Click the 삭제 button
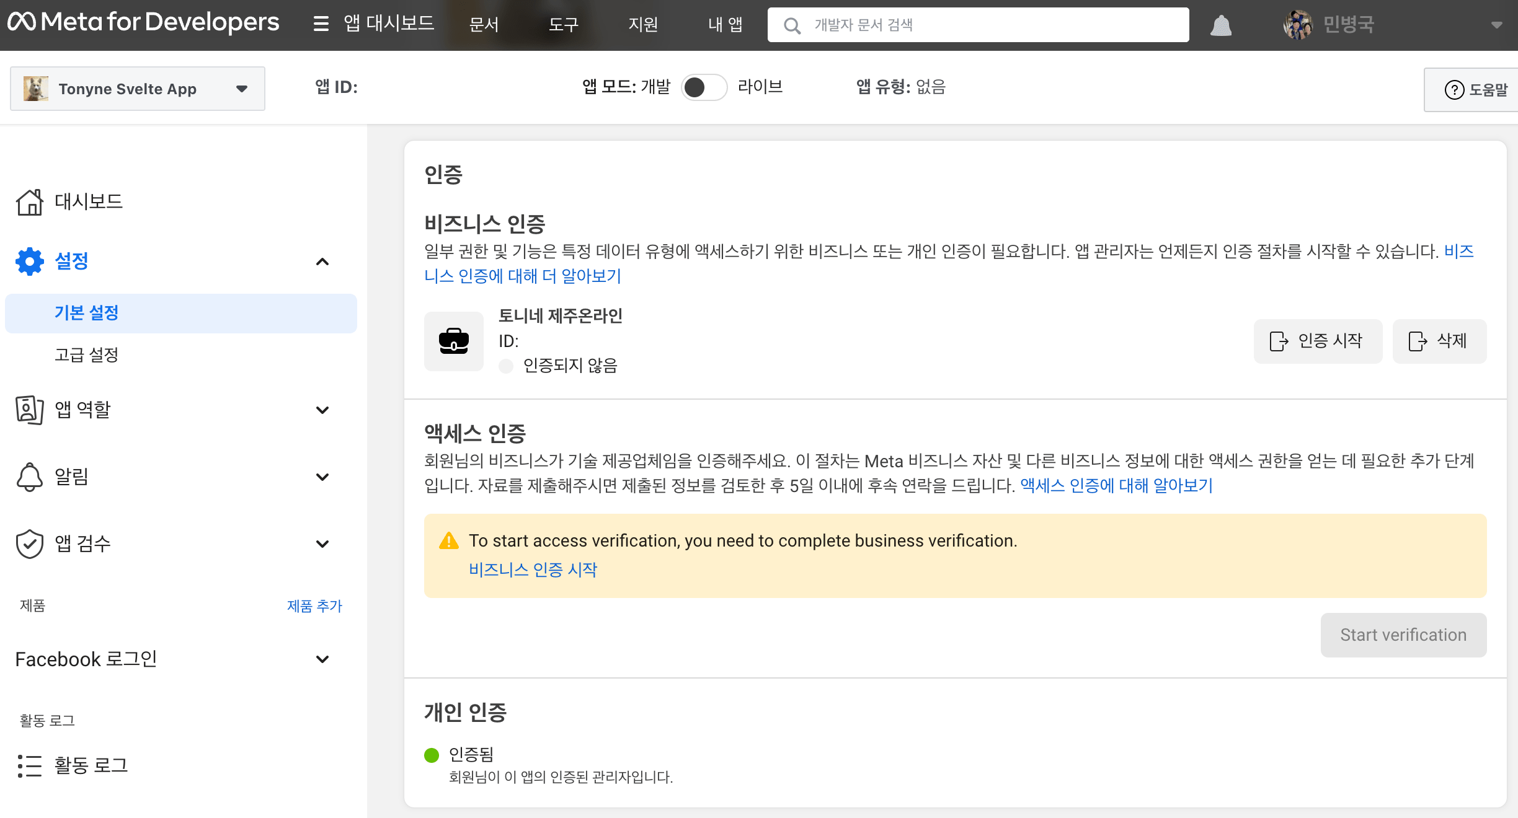This screenshot has height=818, width=1518. pyautogui.click(x=1439, y=341)
